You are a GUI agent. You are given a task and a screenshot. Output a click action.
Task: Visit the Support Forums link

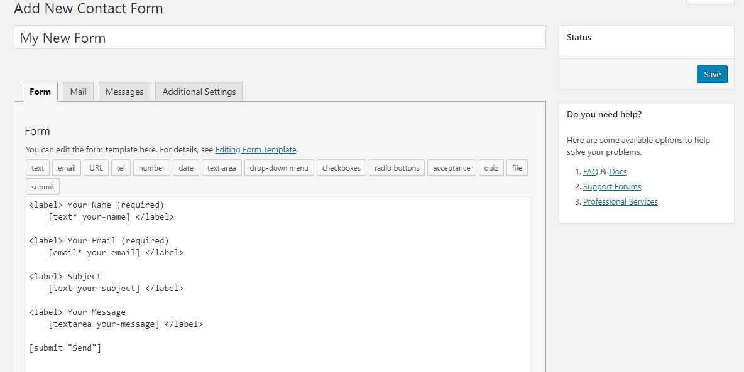coord(611,186)
